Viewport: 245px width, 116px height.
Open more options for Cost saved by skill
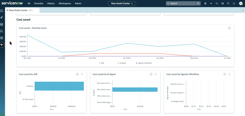pyautogui.click(x=82, y=74)
